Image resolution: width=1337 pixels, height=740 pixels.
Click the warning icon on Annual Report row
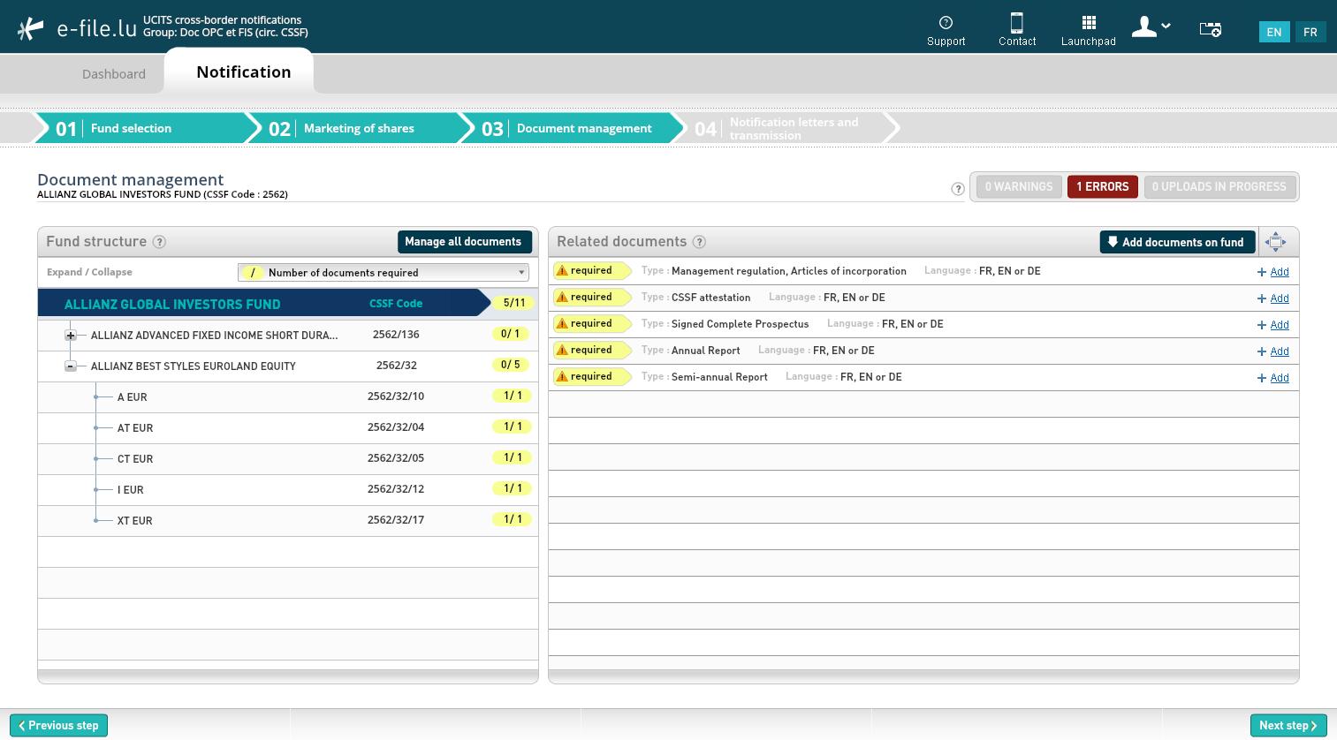(x=562, y=351)
